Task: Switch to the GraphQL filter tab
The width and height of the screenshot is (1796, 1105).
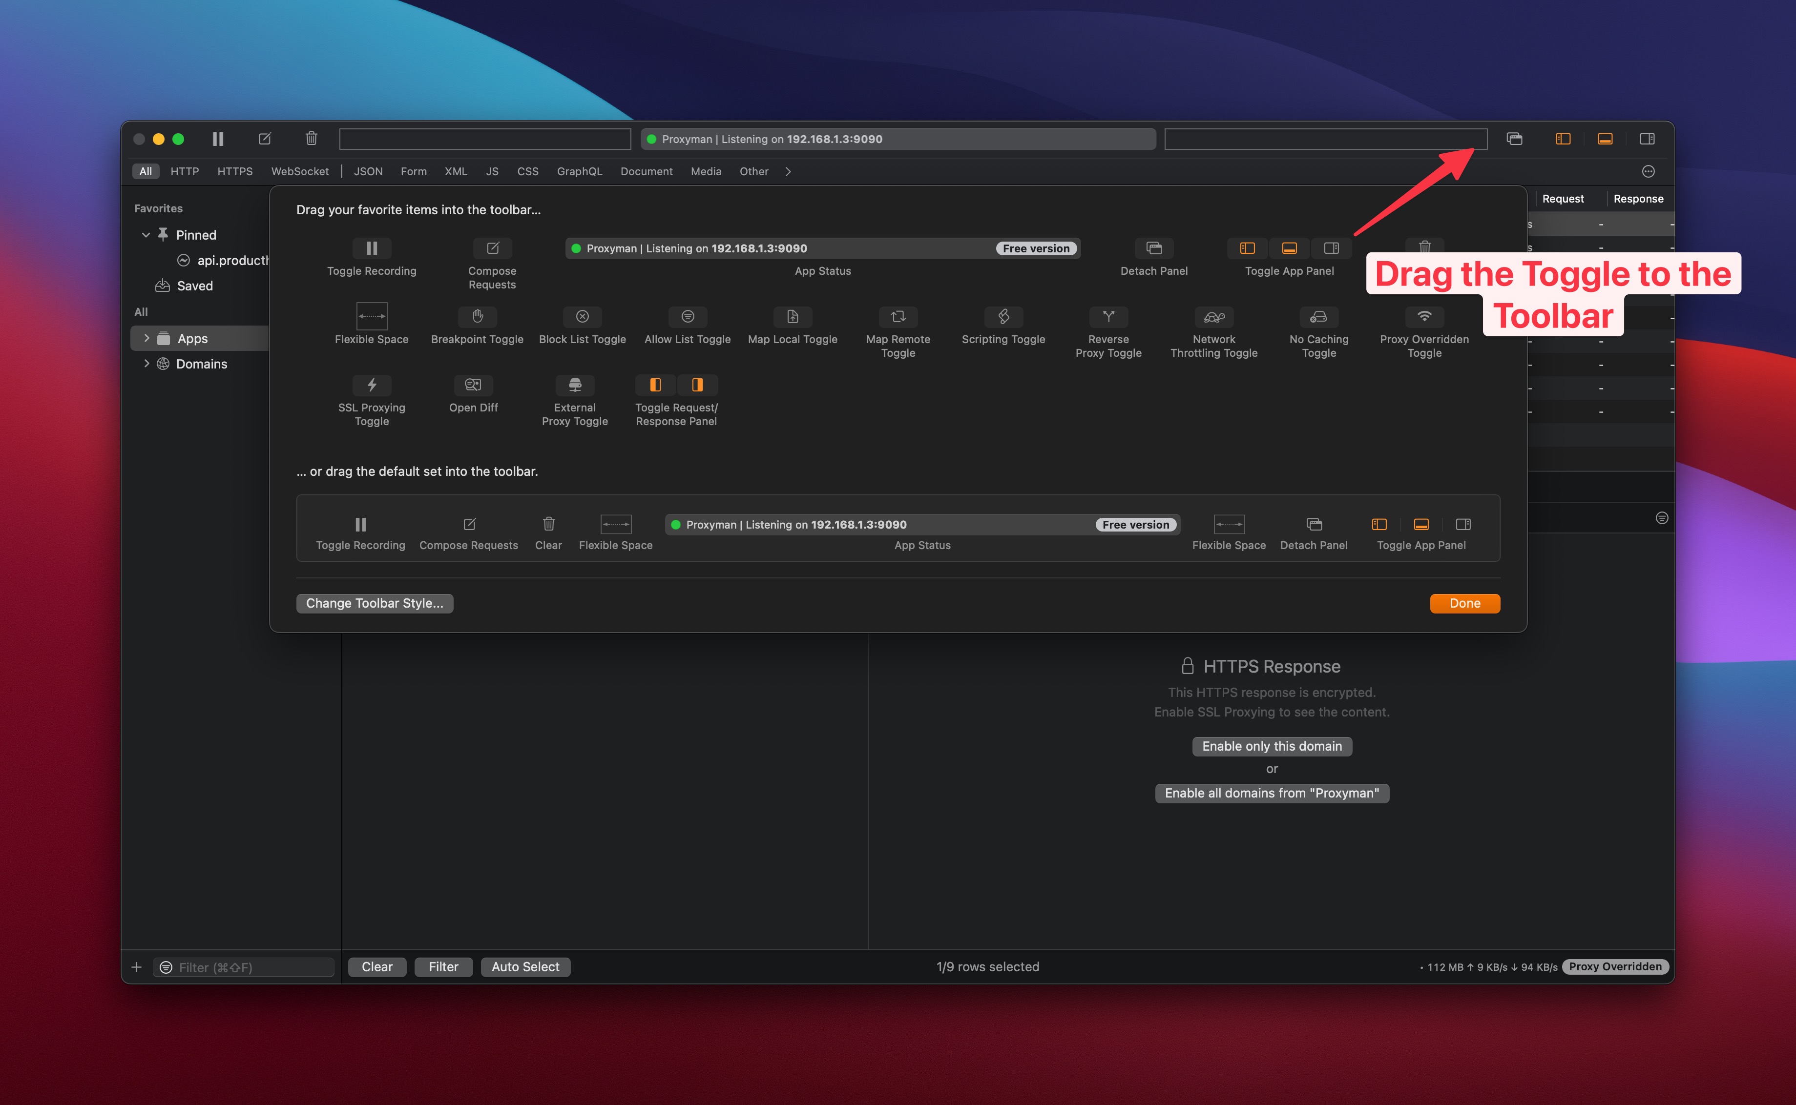Action: point(580,171)
